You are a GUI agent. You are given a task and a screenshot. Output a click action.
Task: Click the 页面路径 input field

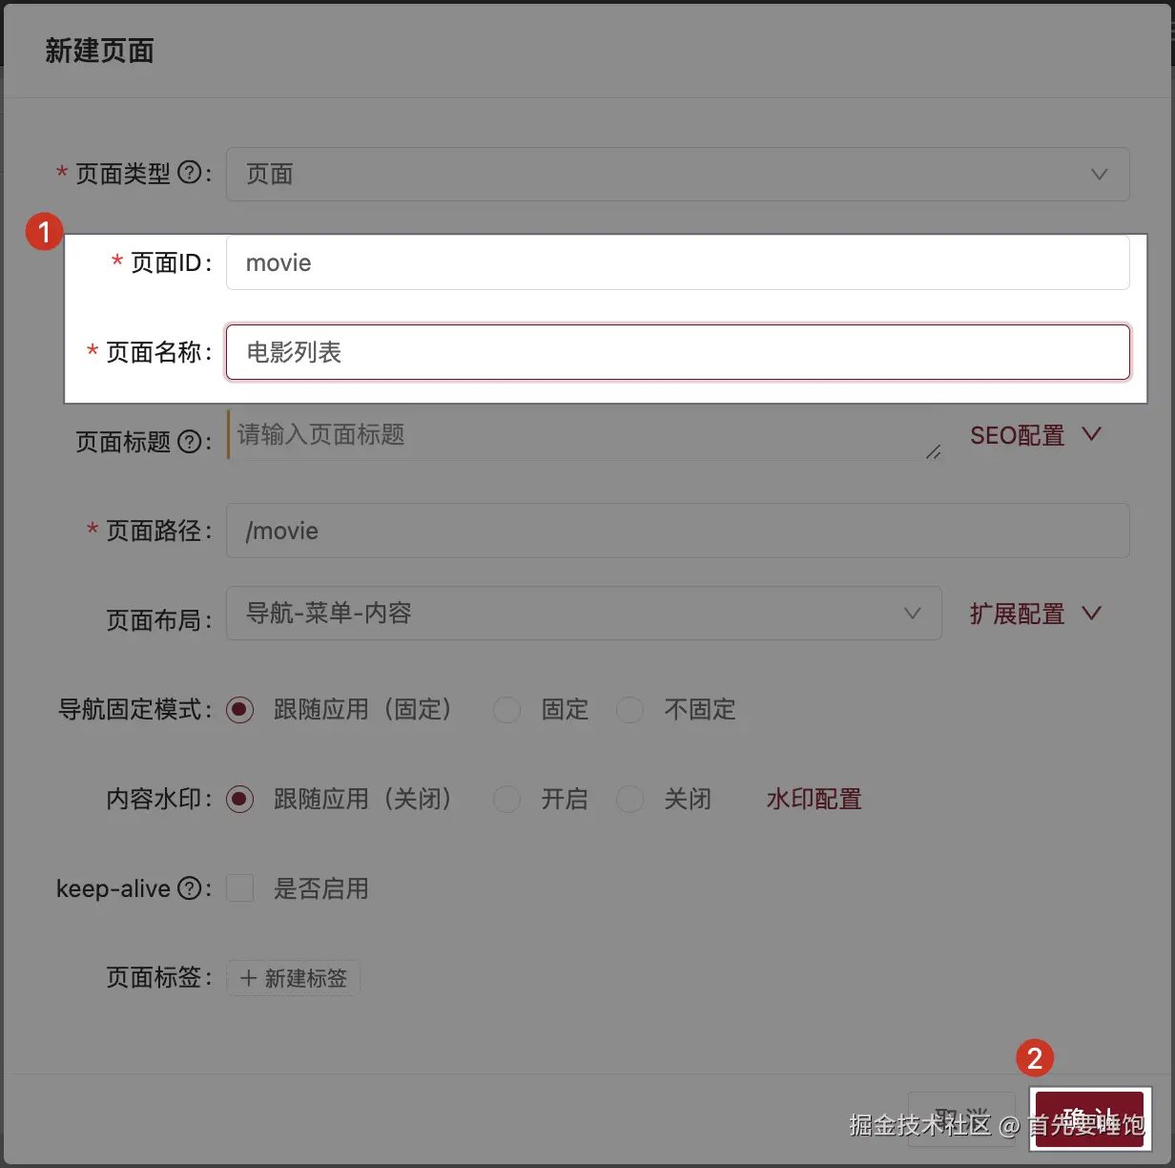(677, 531)
